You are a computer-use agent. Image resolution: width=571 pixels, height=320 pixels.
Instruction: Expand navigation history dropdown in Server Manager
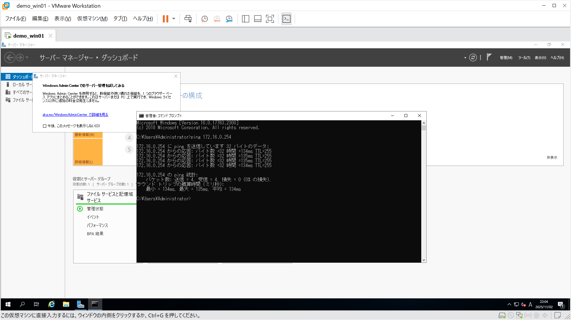click(x=27, y=57)
